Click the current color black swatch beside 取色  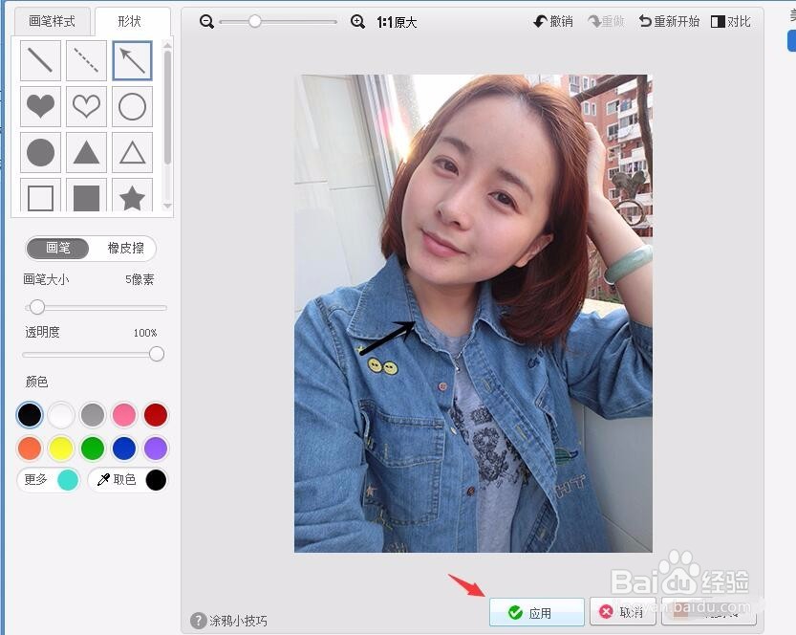pos(156,479)
